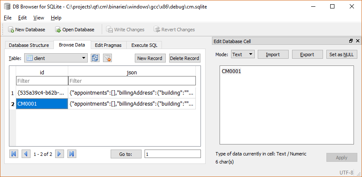Jump to last record with the navigation icon

tap(72, 154)
